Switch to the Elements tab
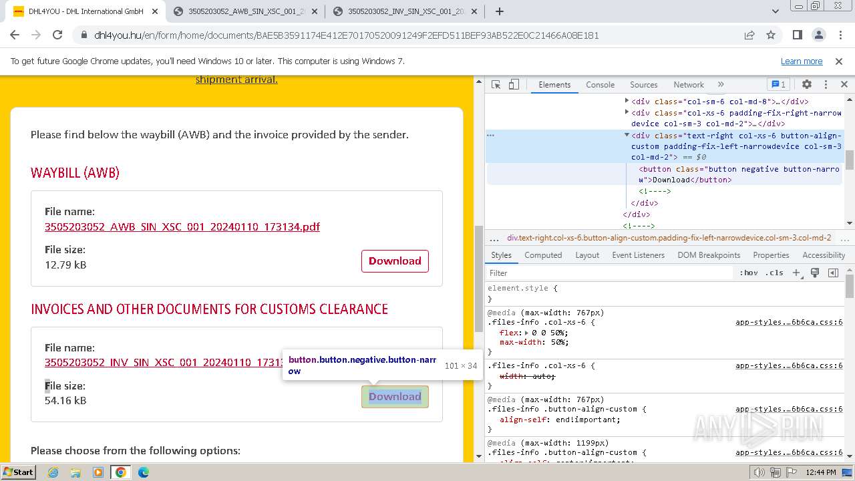The image size is (855, 481). coord(554,85)
